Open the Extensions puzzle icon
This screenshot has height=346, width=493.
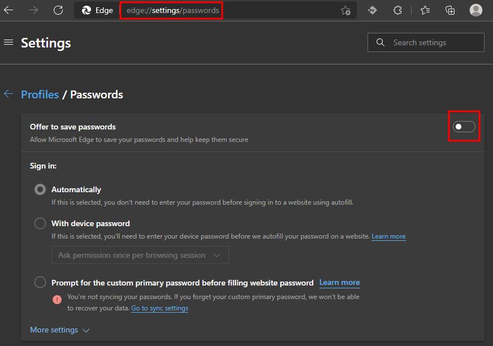(397, 10)
